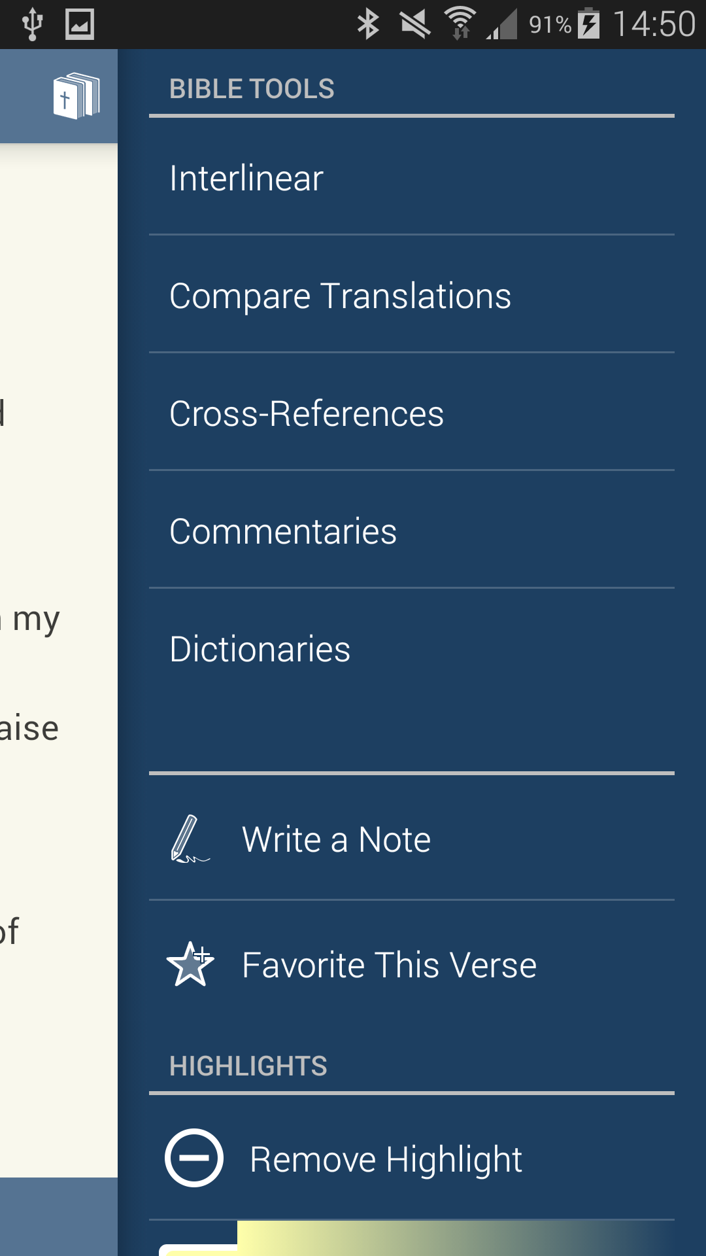
Task: Select Write a Note
Action: point(336,839)
